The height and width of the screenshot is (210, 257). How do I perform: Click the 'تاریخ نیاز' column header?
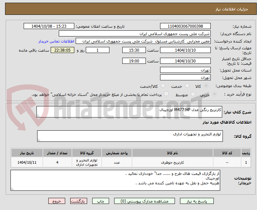(27, 153)
